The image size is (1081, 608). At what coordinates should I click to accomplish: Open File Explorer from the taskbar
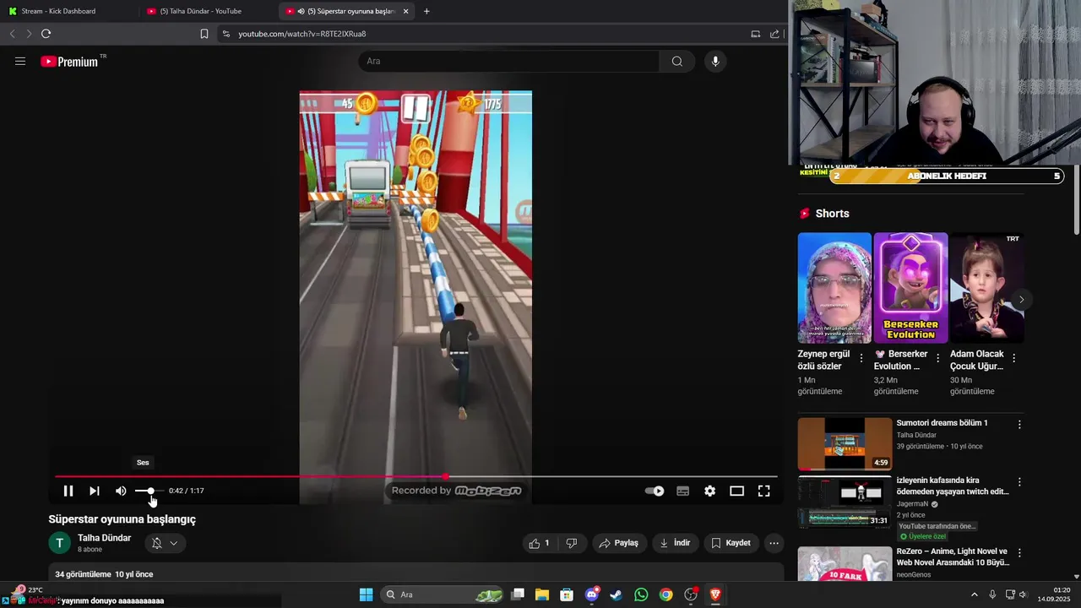[x=542, y=594]
